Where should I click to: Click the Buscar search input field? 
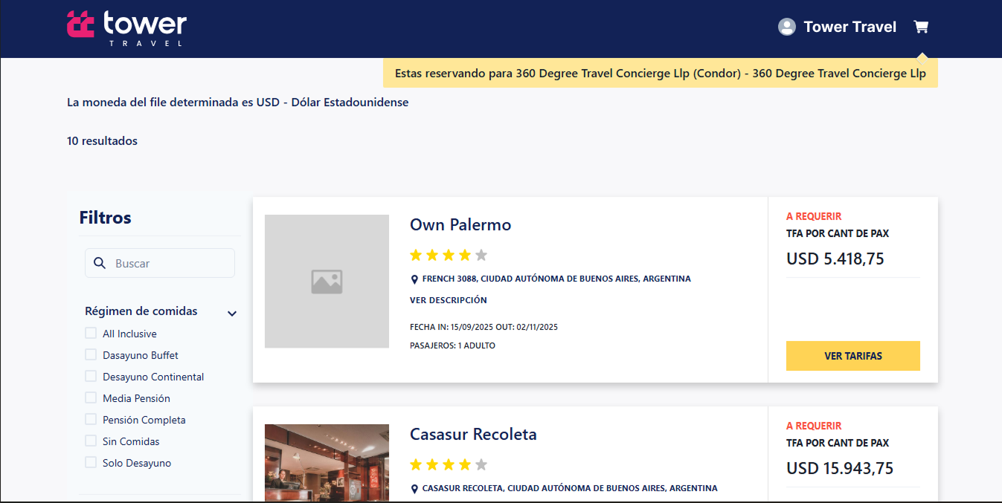(160, 262)
